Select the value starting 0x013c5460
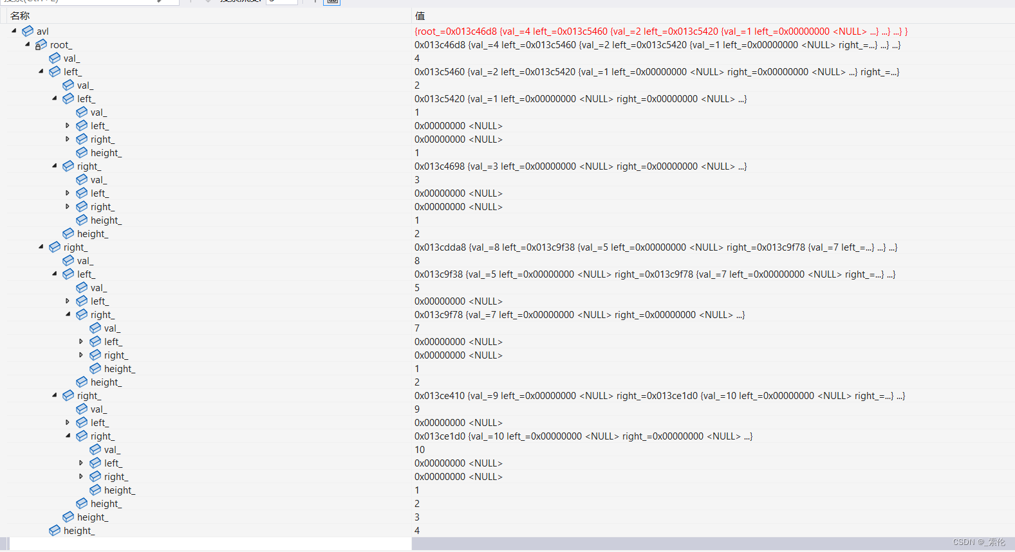 click(656, 72)
